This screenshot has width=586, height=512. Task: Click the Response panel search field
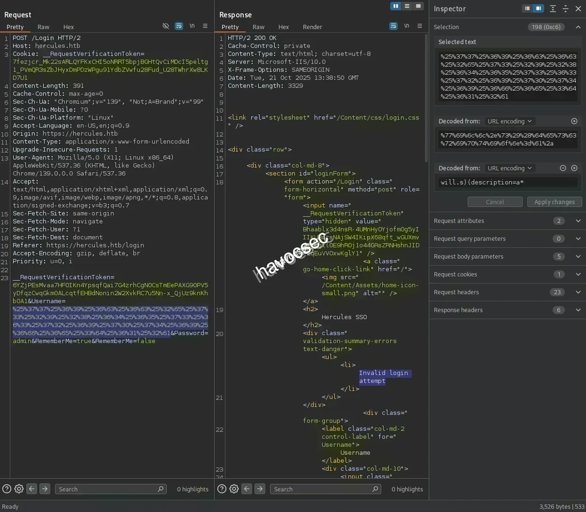(x=322, y=489)
